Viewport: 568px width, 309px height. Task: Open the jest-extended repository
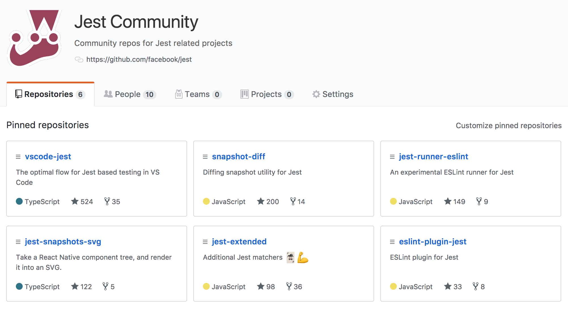pos(239,242)
